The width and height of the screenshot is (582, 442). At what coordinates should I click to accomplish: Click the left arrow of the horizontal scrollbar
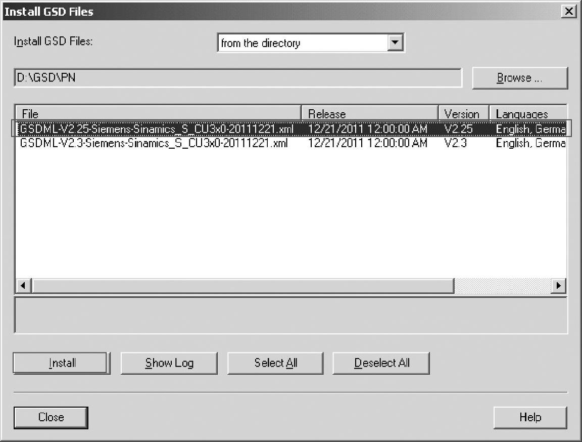coord(23,286)
